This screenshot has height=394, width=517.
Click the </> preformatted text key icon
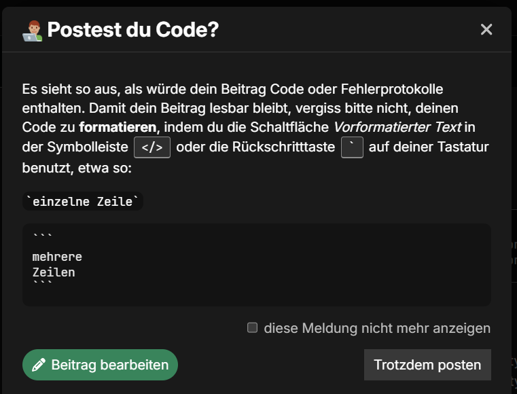tap(152, 147)
